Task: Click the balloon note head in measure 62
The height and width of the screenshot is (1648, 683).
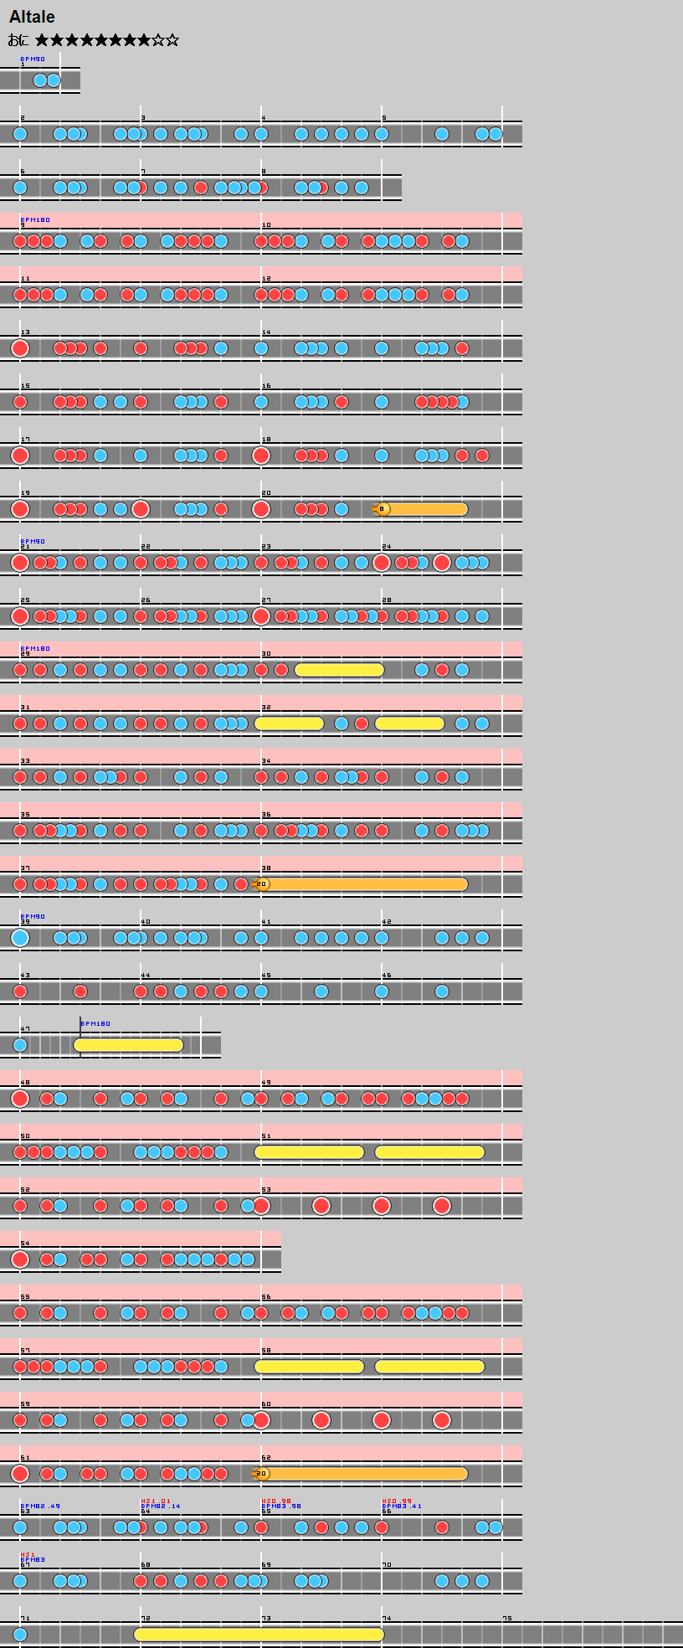Action: coord(261,1474)
